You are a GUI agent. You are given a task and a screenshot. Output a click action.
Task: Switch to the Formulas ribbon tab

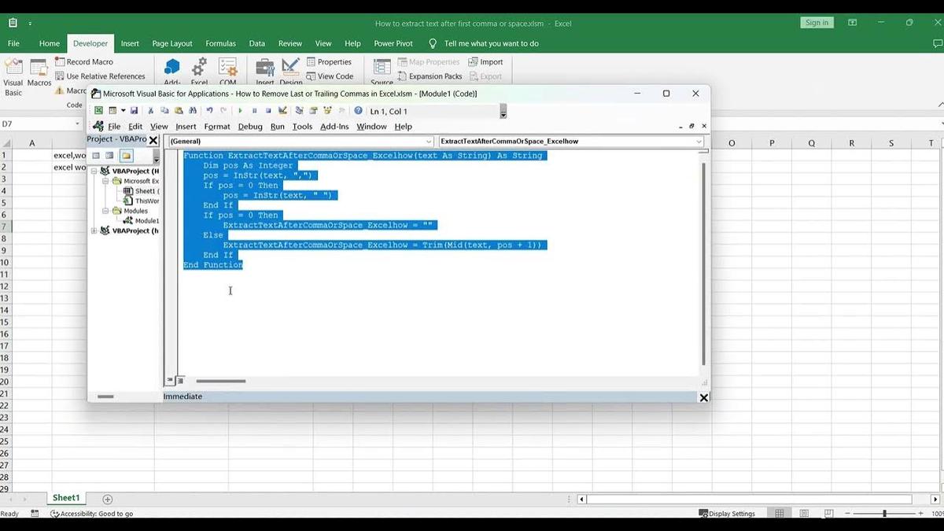pos(220,43)
